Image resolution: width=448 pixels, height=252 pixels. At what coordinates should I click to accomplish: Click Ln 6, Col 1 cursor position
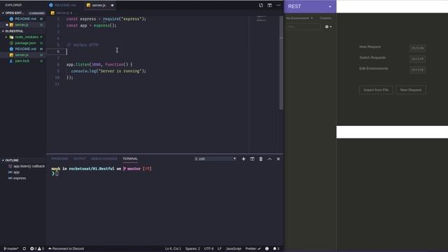click(x=173, y=248)
